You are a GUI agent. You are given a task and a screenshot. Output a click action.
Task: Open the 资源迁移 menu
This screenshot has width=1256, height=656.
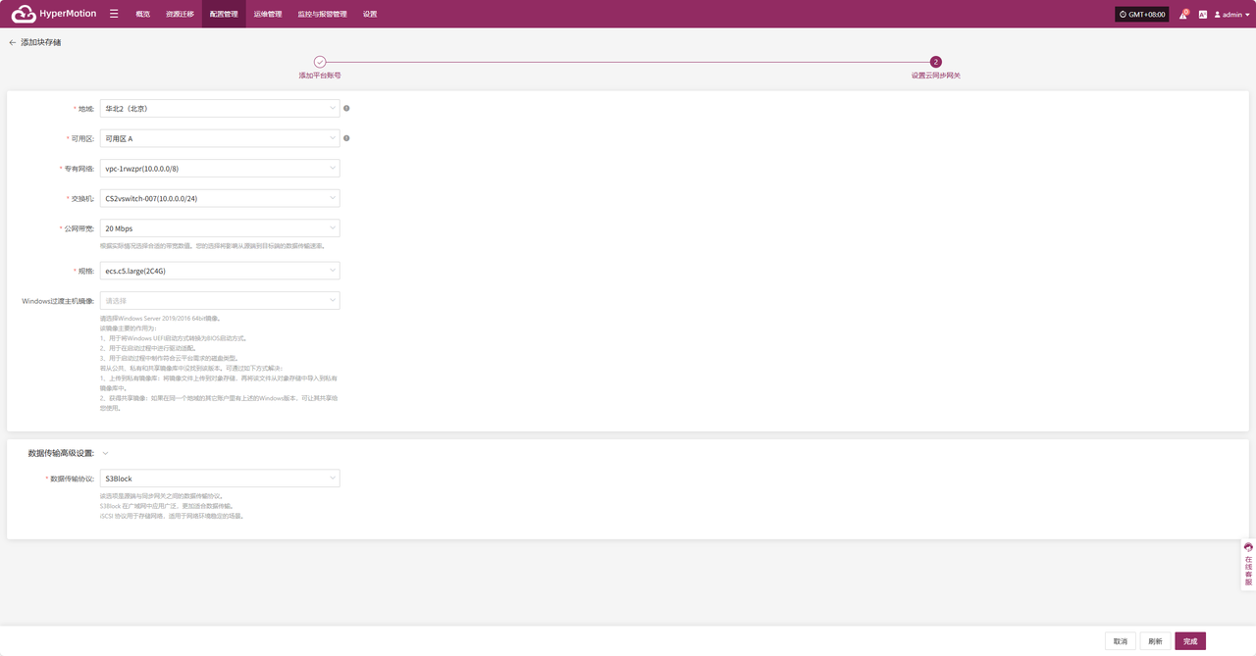(180, 15)
